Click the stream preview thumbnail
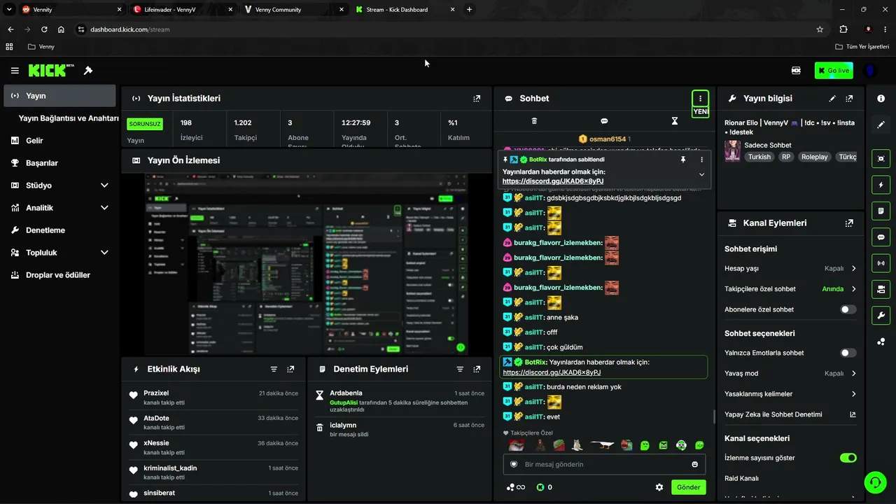Screen dimensions: 896x504 tap(307, 264)
